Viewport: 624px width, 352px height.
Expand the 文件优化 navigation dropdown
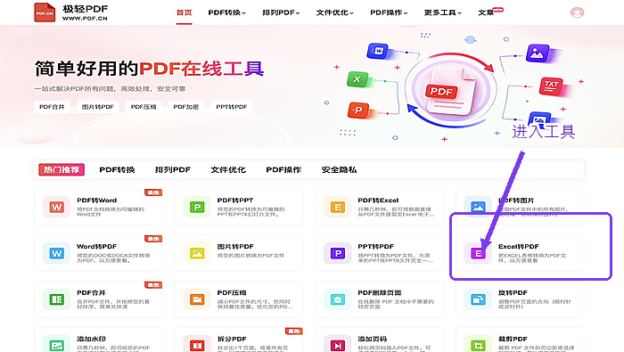(x=334, y=12)
